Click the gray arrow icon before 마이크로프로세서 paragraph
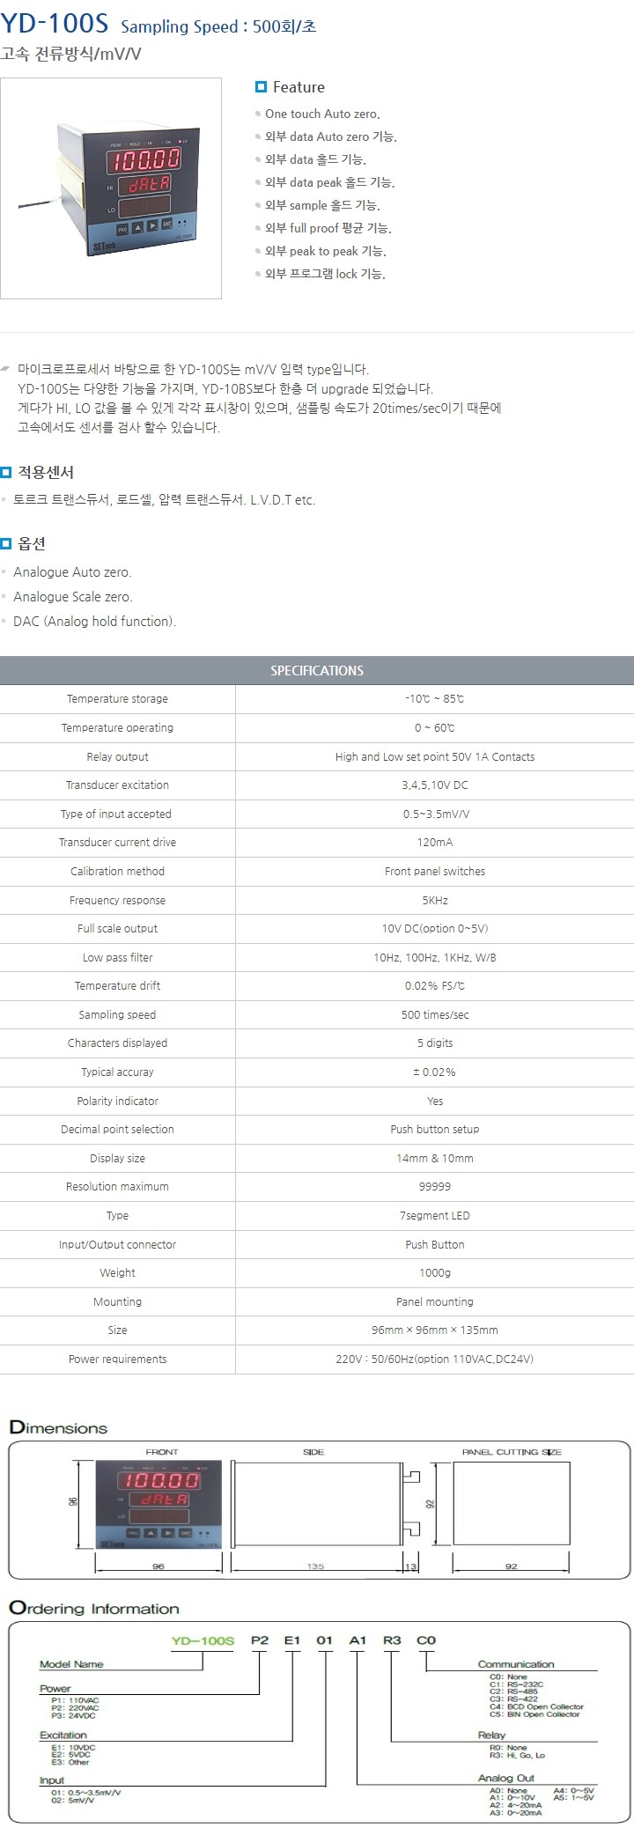The height and width of the screenshot is (1835, 634). tap(6, 369)
